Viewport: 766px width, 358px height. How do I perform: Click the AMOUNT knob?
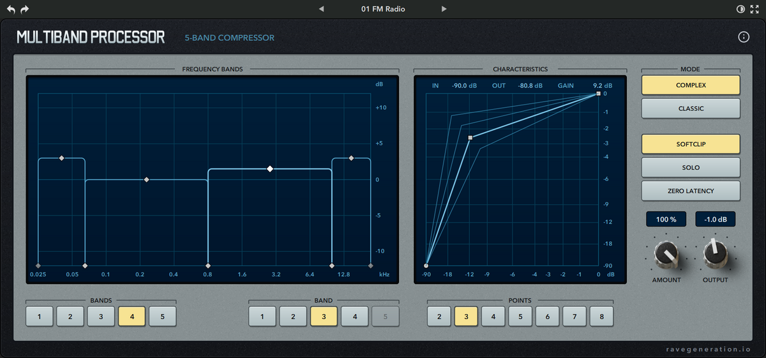tap(666, 255)
